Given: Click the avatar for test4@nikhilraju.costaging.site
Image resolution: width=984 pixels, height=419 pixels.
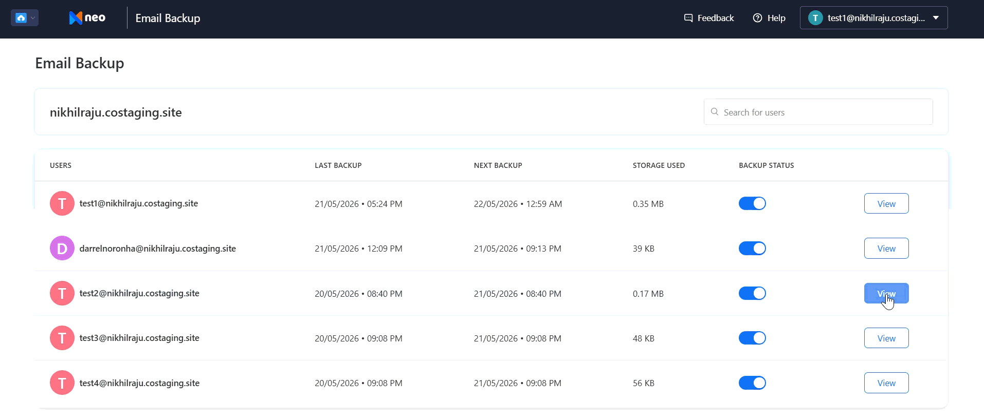Looking at the screenshot, I should pyautogui.click(x=62, y=383).
